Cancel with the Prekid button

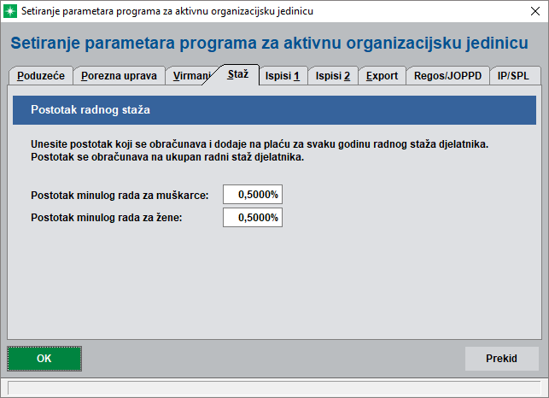coord(501,359)
